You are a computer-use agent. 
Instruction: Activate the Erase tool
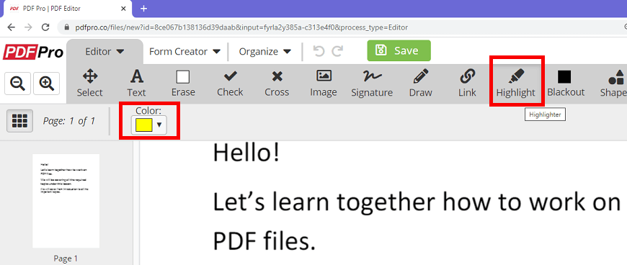(x=183, y=83)
